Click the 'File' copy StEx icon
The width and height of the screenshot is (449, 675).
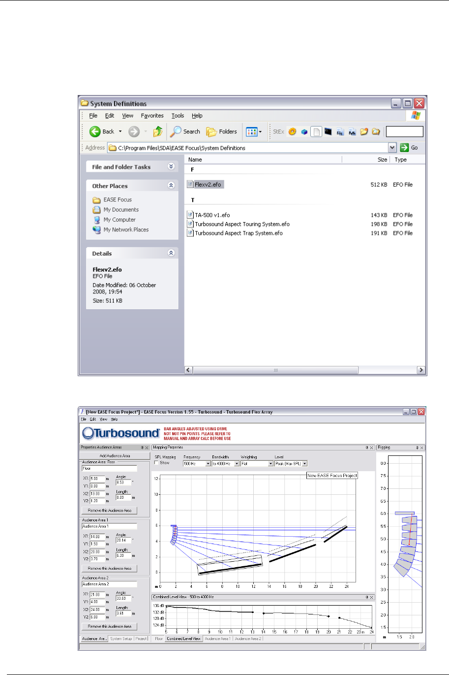340,131
